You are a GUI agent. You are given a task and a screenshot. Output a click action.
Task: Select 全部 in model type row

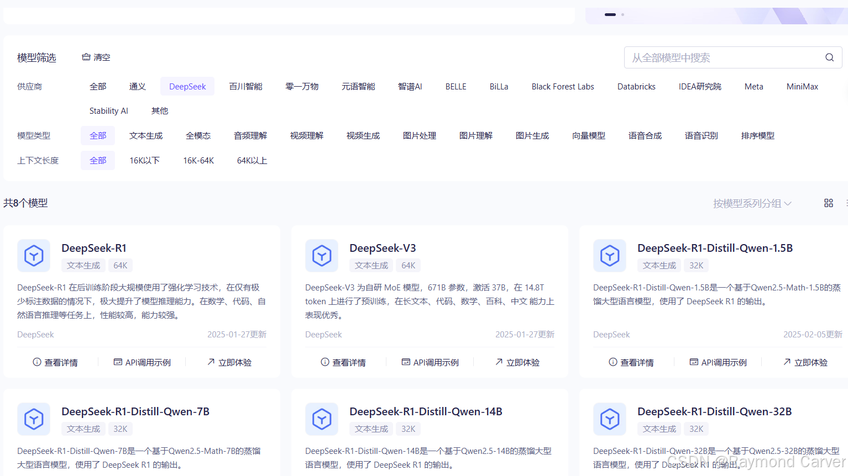[x=98, y=135]
